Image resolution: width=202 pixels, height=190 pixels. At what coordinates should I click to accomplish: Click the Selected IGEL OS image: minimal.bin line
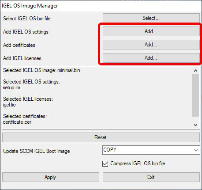tap(41, 70)
